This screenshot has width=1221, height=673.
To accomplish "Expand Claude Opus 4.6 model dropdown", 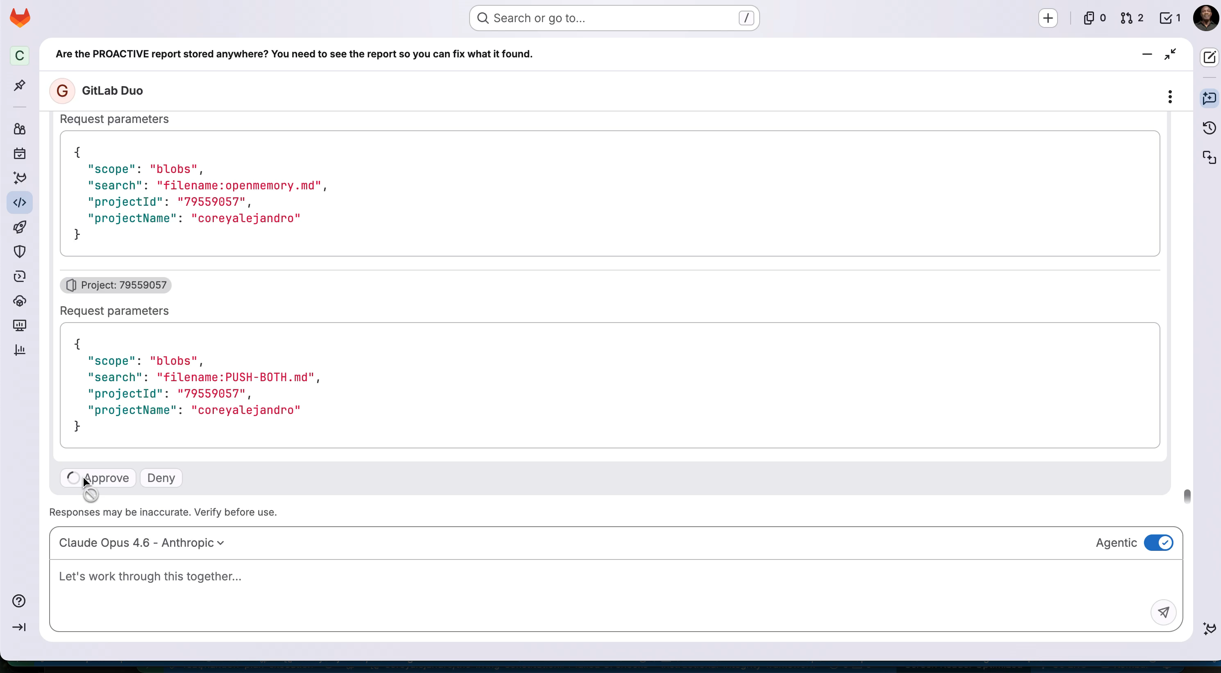I will coord(141,543).
